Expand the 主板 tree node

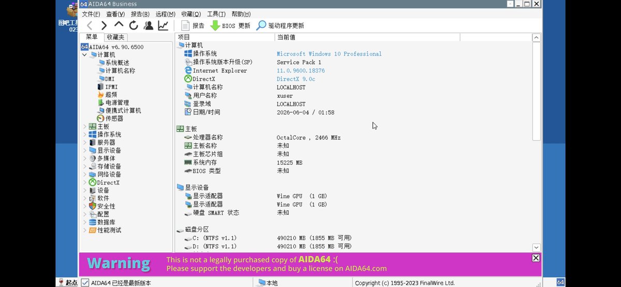85,126
